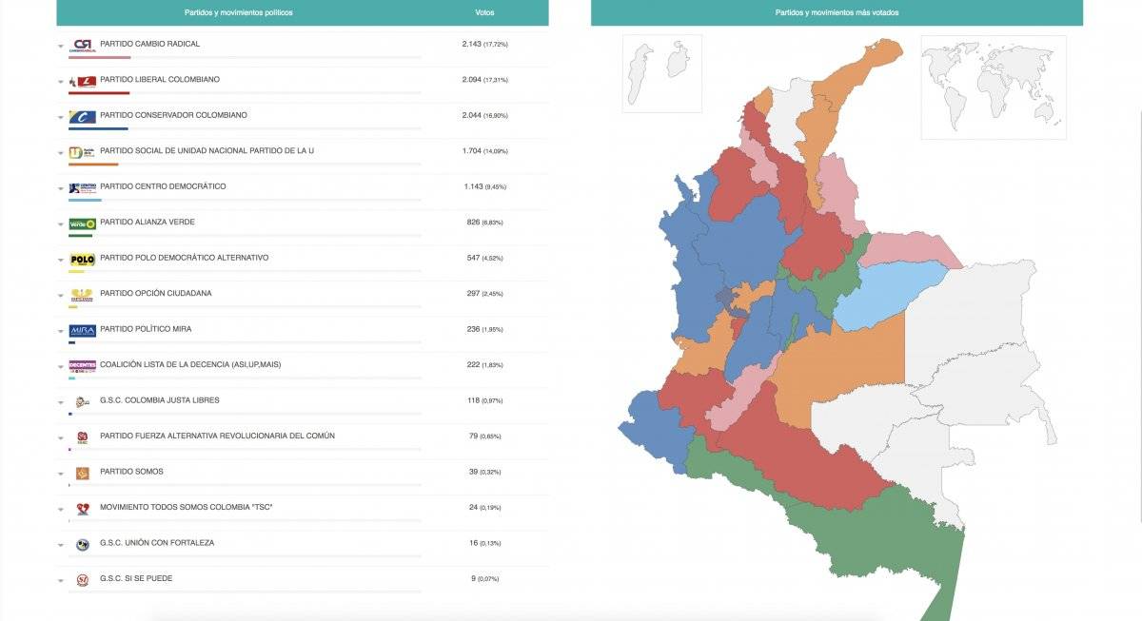The width and height of the screenshot is (1142, 621).
Task: Click the 'Partidos y movimientos más votados' header
Action: coord(837,12)
